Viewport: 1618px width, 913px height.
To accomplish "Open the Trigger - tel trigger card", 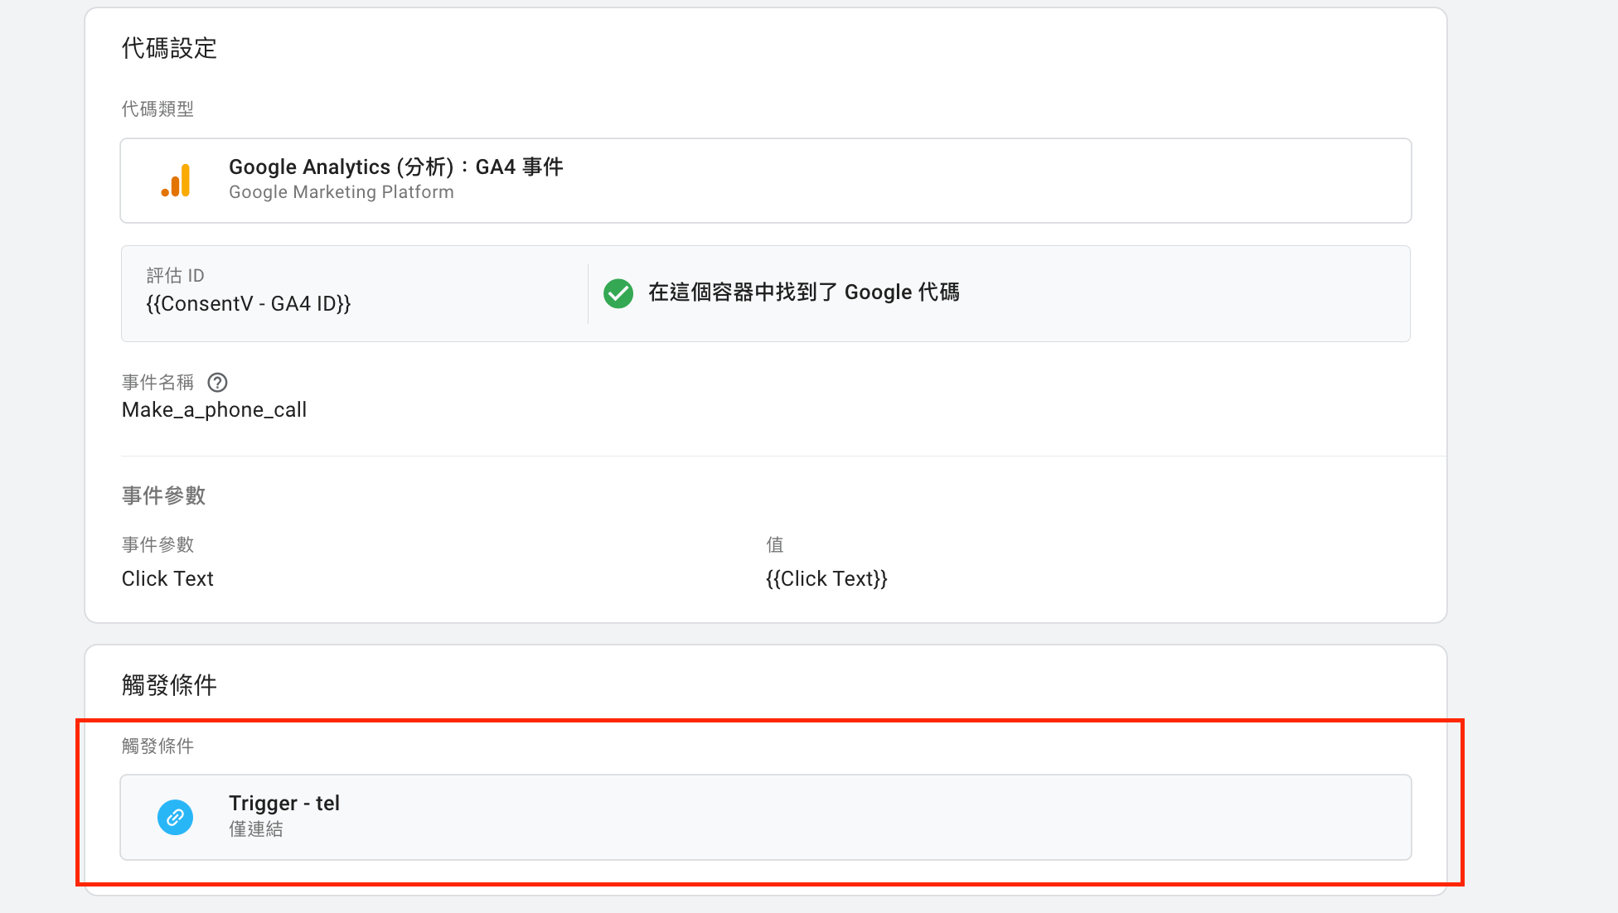I will click(766, 817).
